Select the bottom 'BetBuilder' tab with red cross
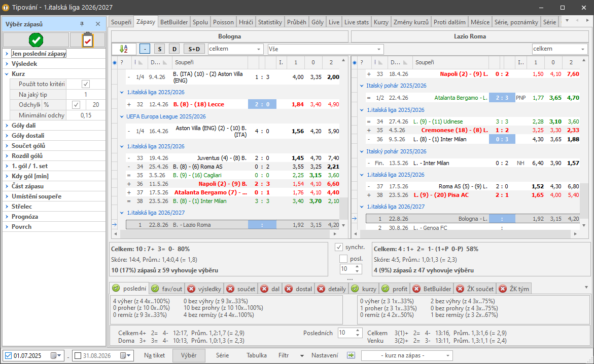 tap(432, 289)
